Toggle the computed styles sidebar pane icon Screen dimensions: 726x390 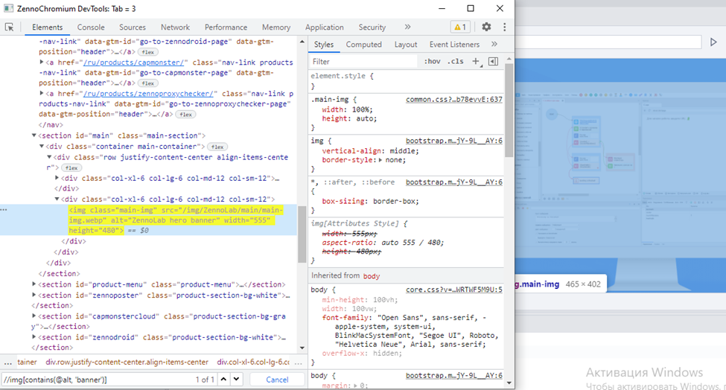pos(493,62)
